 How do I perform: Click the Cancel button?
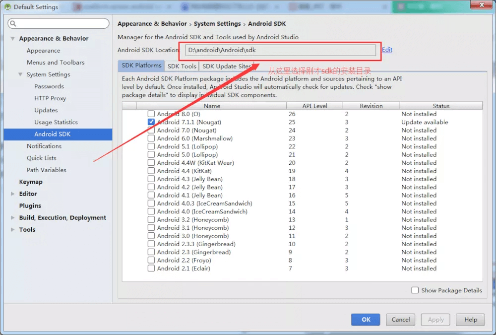pos(400,320)
